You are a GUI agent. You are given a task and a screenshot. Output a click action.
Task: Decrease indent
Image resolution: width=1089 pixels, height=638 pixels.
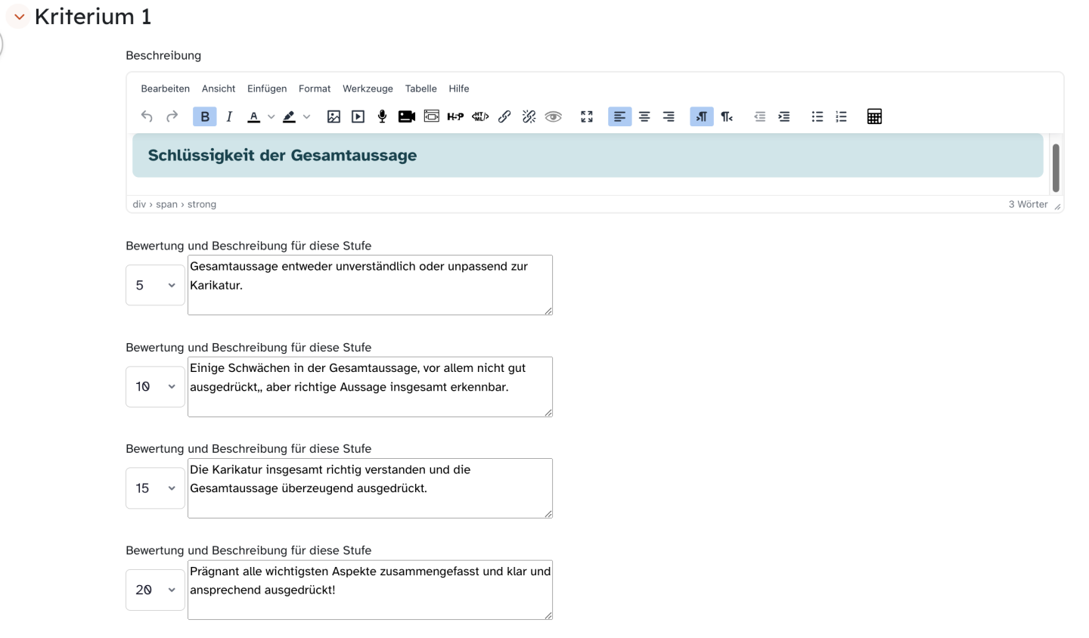[x=760, y=116]
